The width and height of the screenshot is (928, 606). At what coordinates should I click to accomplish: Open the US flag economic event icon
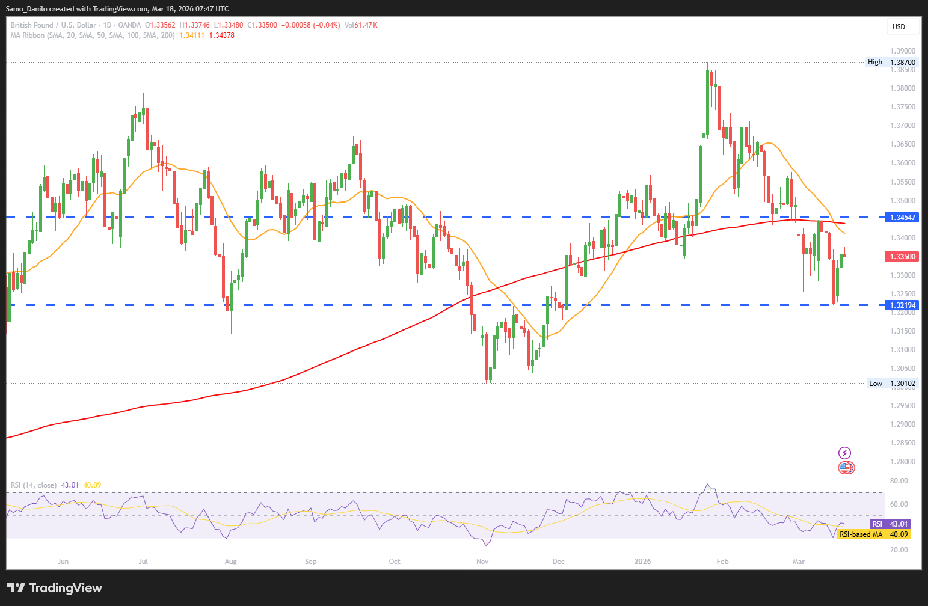pos(846,467)
